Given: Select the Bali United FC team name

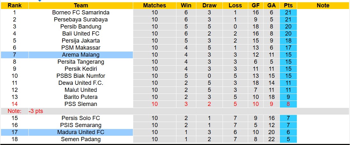Looking at the screenshot, I should [x=81, y=34].
